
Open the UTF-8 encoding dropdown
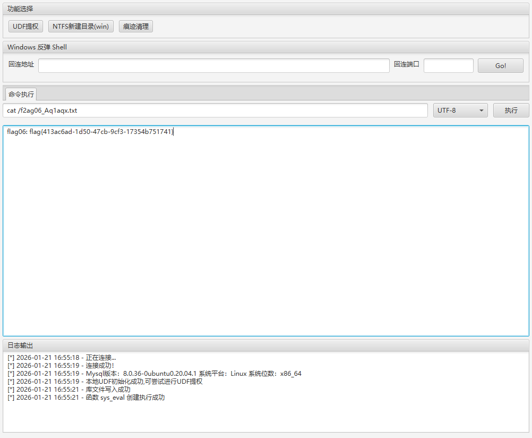pyautogui.click(x=460, y=111)
